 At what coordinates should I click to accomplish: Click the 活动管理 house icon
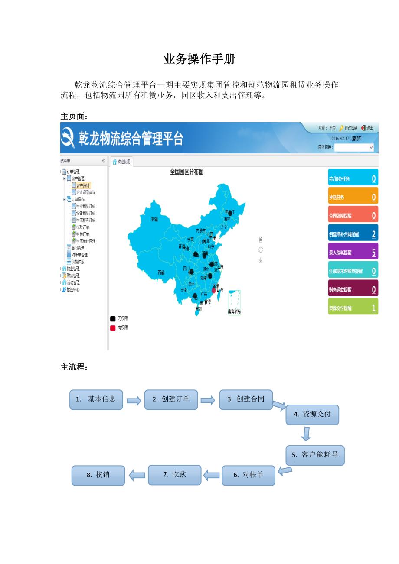click(x=64, y=282)
